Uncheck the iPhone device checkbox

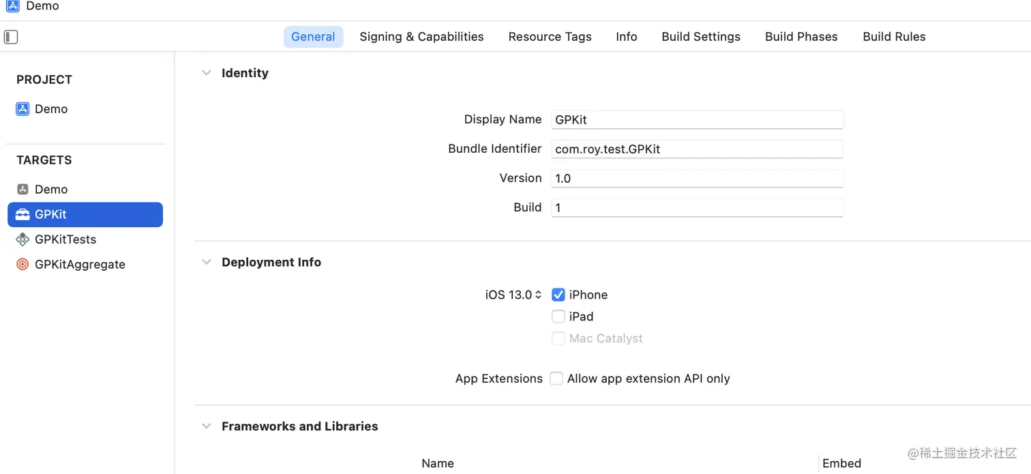click(558, 295)
